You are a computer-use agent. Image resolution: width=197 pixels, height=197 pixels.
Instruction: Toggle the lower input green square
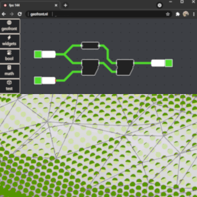click(x=38, y=80)
